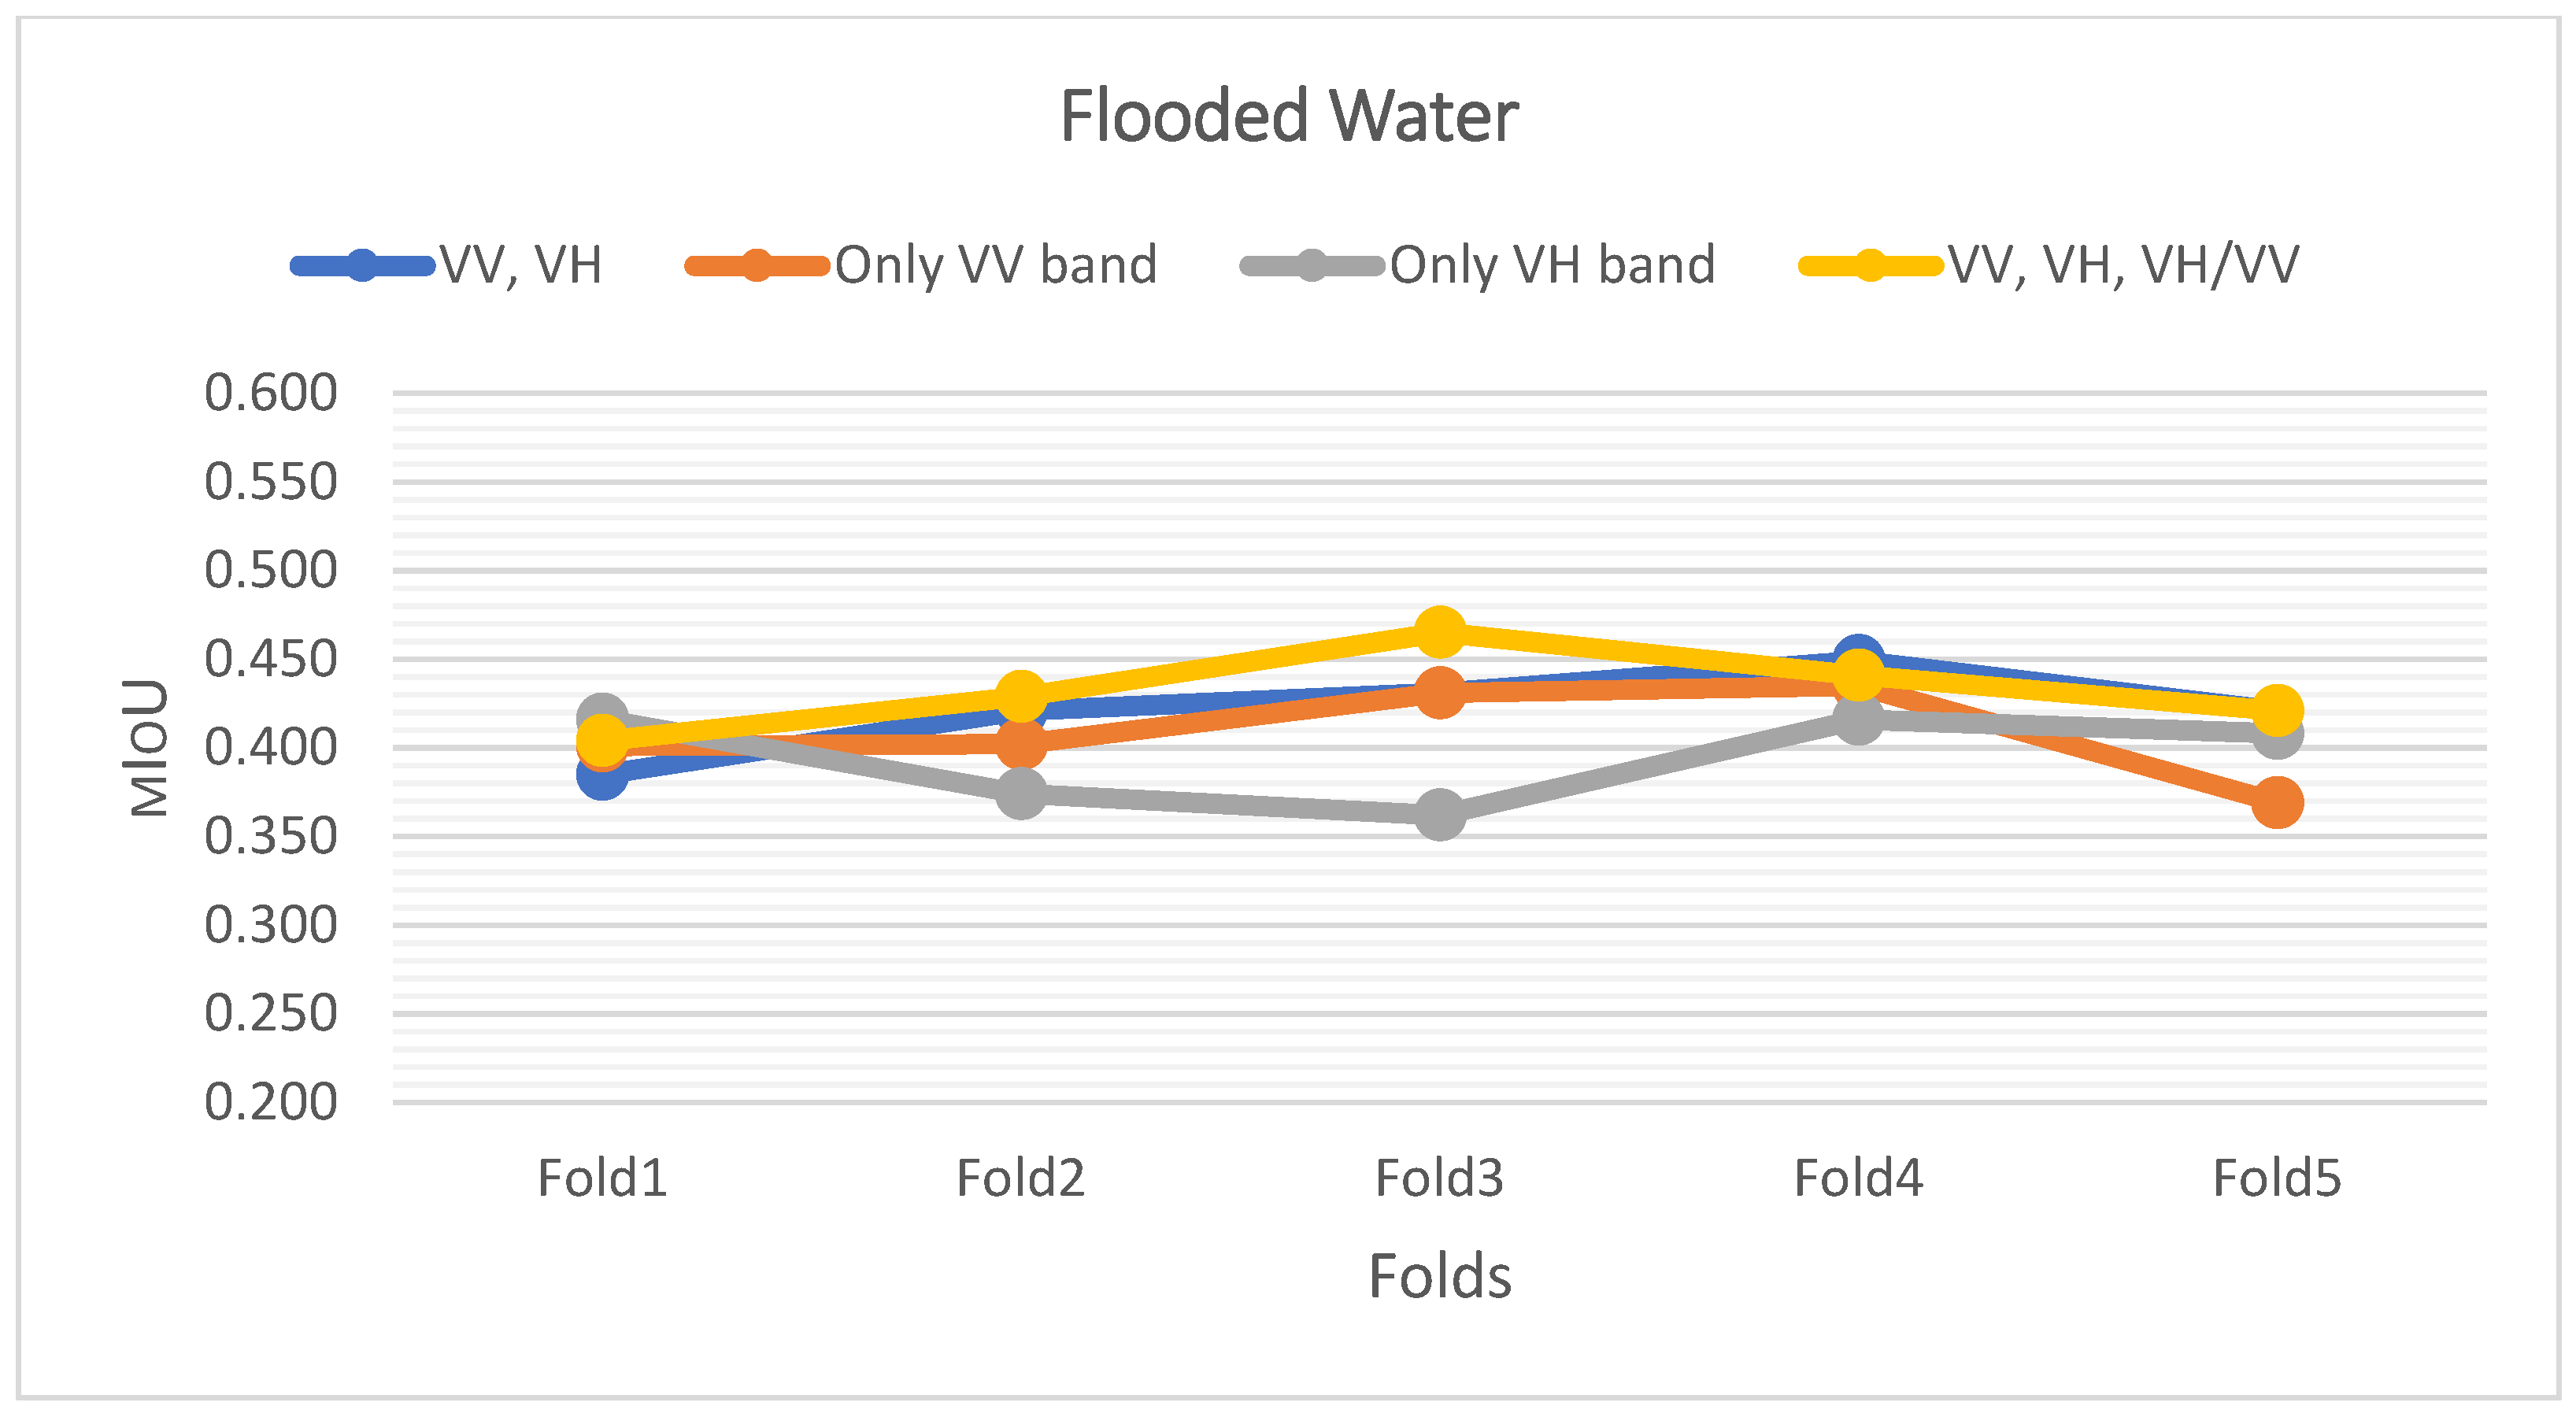Click the MIoU vertical axis title
The width and height of the screenshot is (2576, 1417).
pyautogui.click(x=148, y=748)
